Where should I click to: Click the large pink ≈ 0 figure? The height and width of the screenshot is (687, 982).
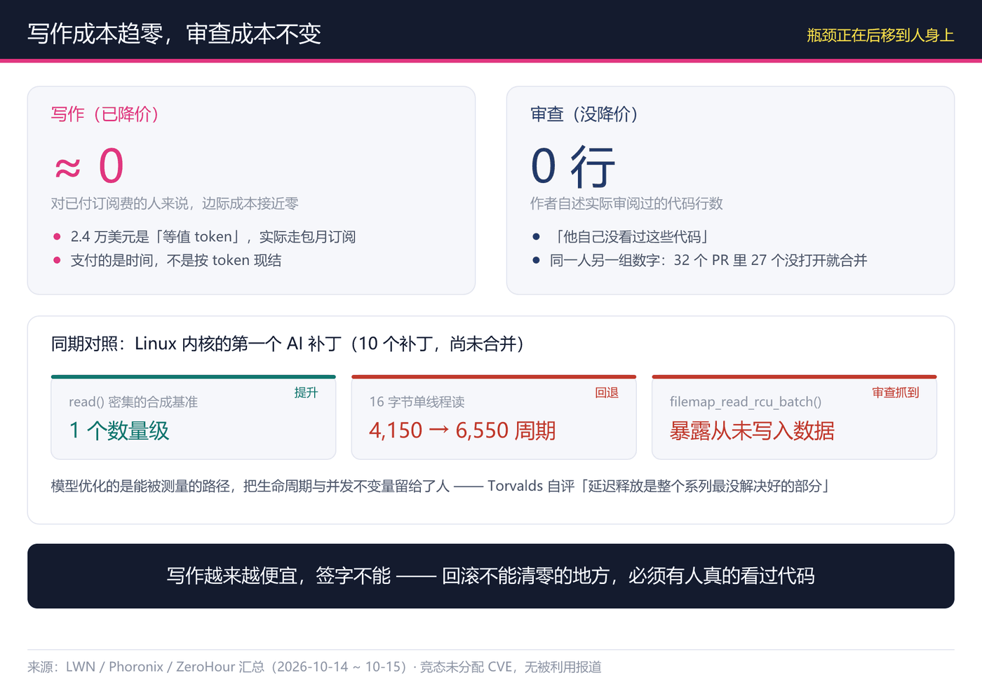89,166
